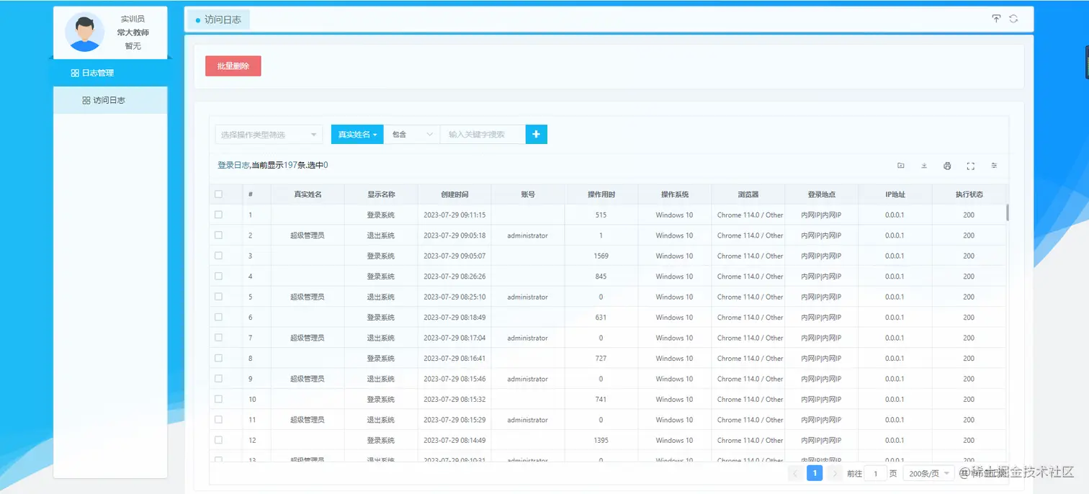The width and height of the screenshot is (1089, 494).
Task: Click the printer icon above table
Action: (x=947, y=166)
